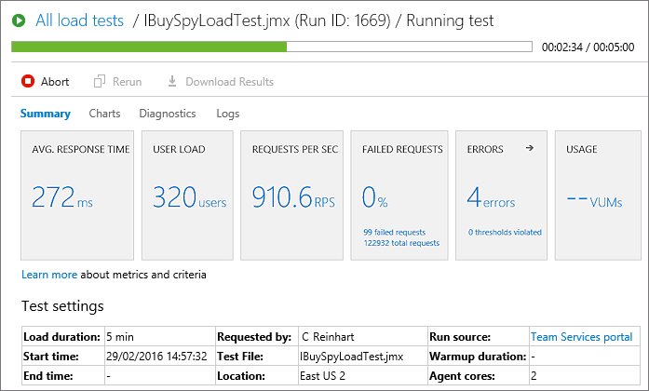Click the USER LOAD tile heading

click(x=179, y=149)
